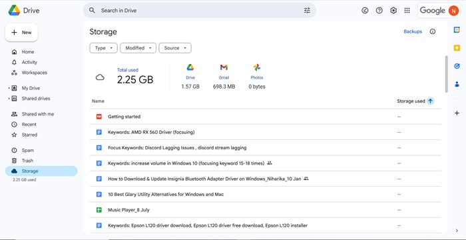Open Recent files
Image resolution: width=466 pixels, height=240 pixels.
(29, 125)
